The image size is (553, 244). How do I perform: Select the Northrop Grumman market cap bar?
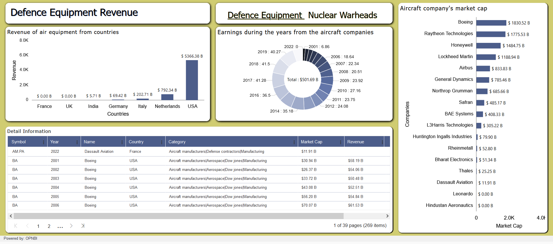[482, 91]
